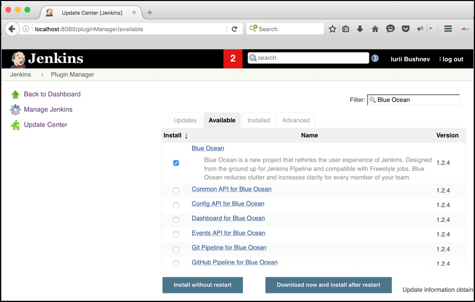Click the smiley chat icon in toolbar
The height and width of the screenshot is (302, 475).
coord(390,29)
